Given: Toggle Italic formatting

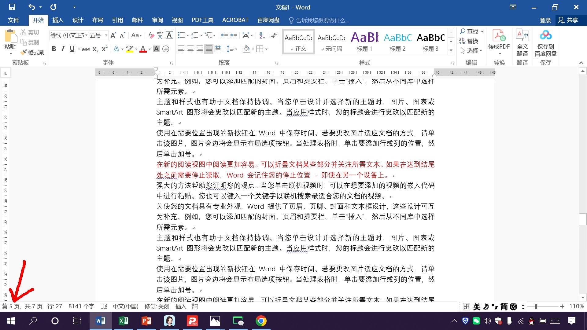Looking at the screenshot, I should coord(63,49).
